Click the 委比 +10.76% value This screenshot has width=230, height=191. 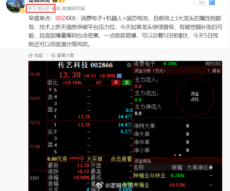click(72, 83)
